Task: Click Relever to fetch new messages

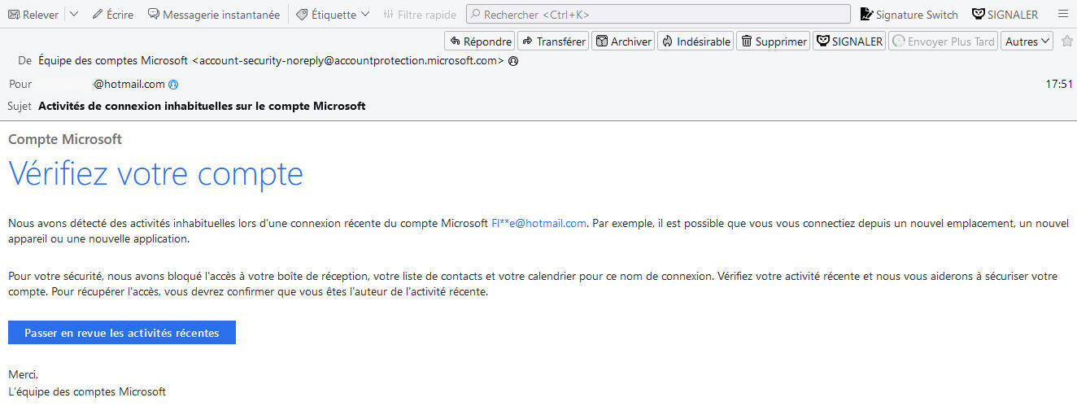Action: click(33, 15)
